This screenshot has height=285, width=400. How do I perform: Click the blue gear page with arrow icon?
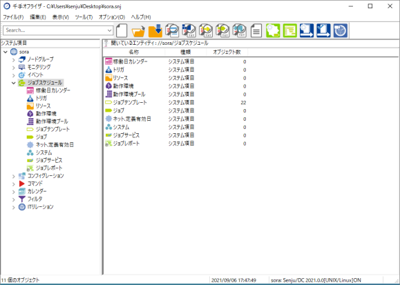point(307,30)
